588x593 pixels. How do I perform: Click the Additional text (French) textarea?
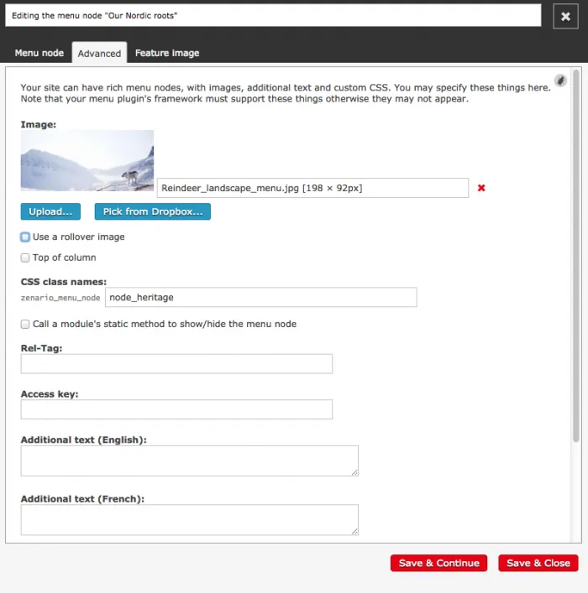[x=189, y=519]
